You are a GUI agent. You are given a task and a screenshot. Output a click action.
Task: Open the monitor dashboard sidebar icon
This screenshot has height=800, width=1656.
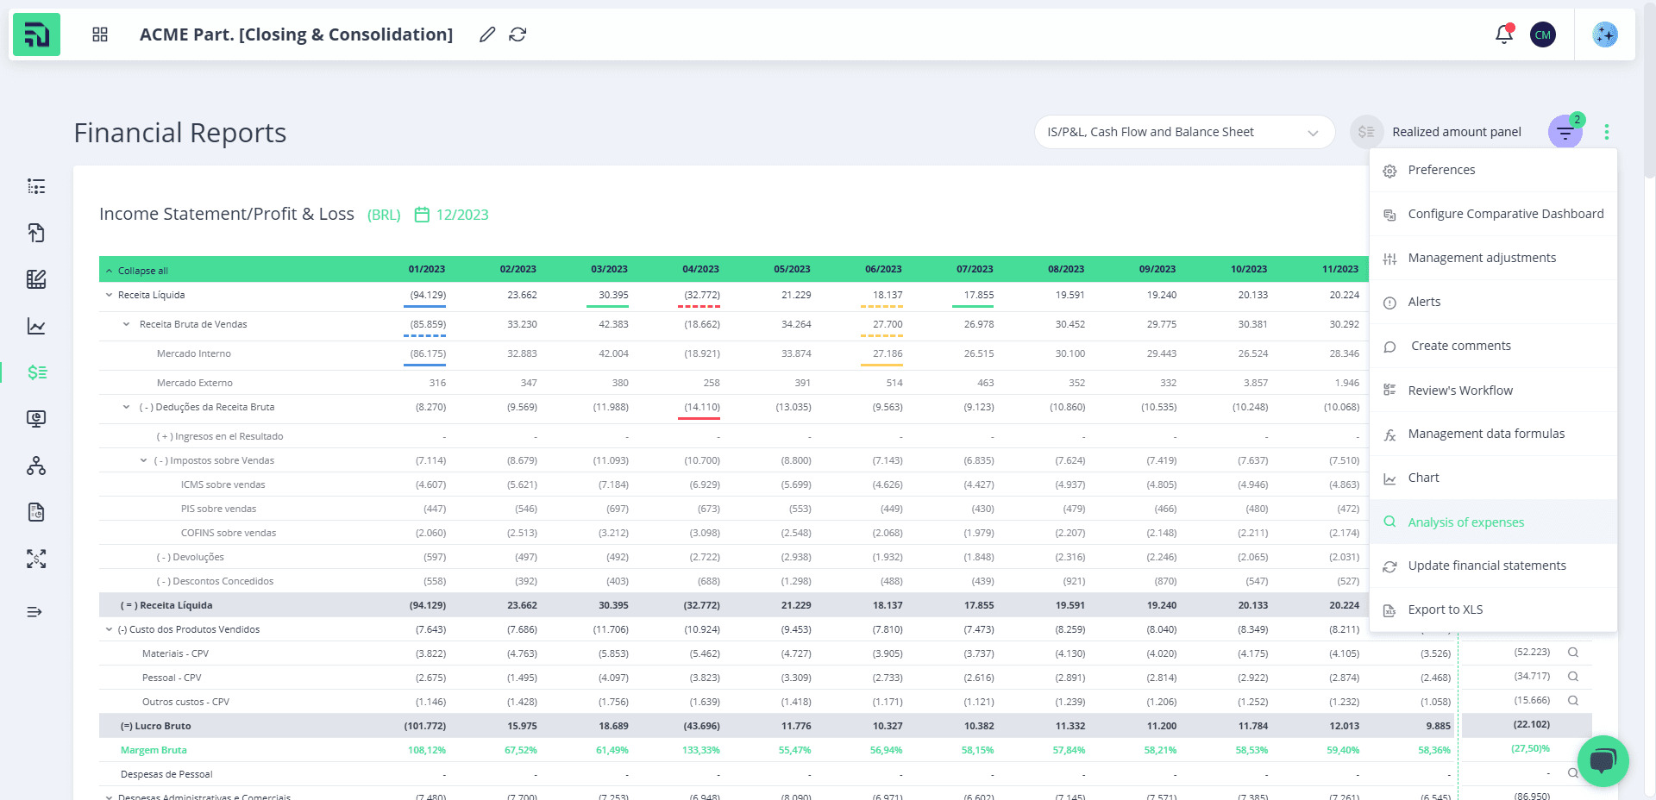pyautogui.click(x=36, y=419)
